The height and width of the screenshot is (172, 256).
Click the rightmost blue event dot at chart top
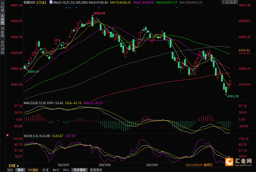click(x=177, y=8)
